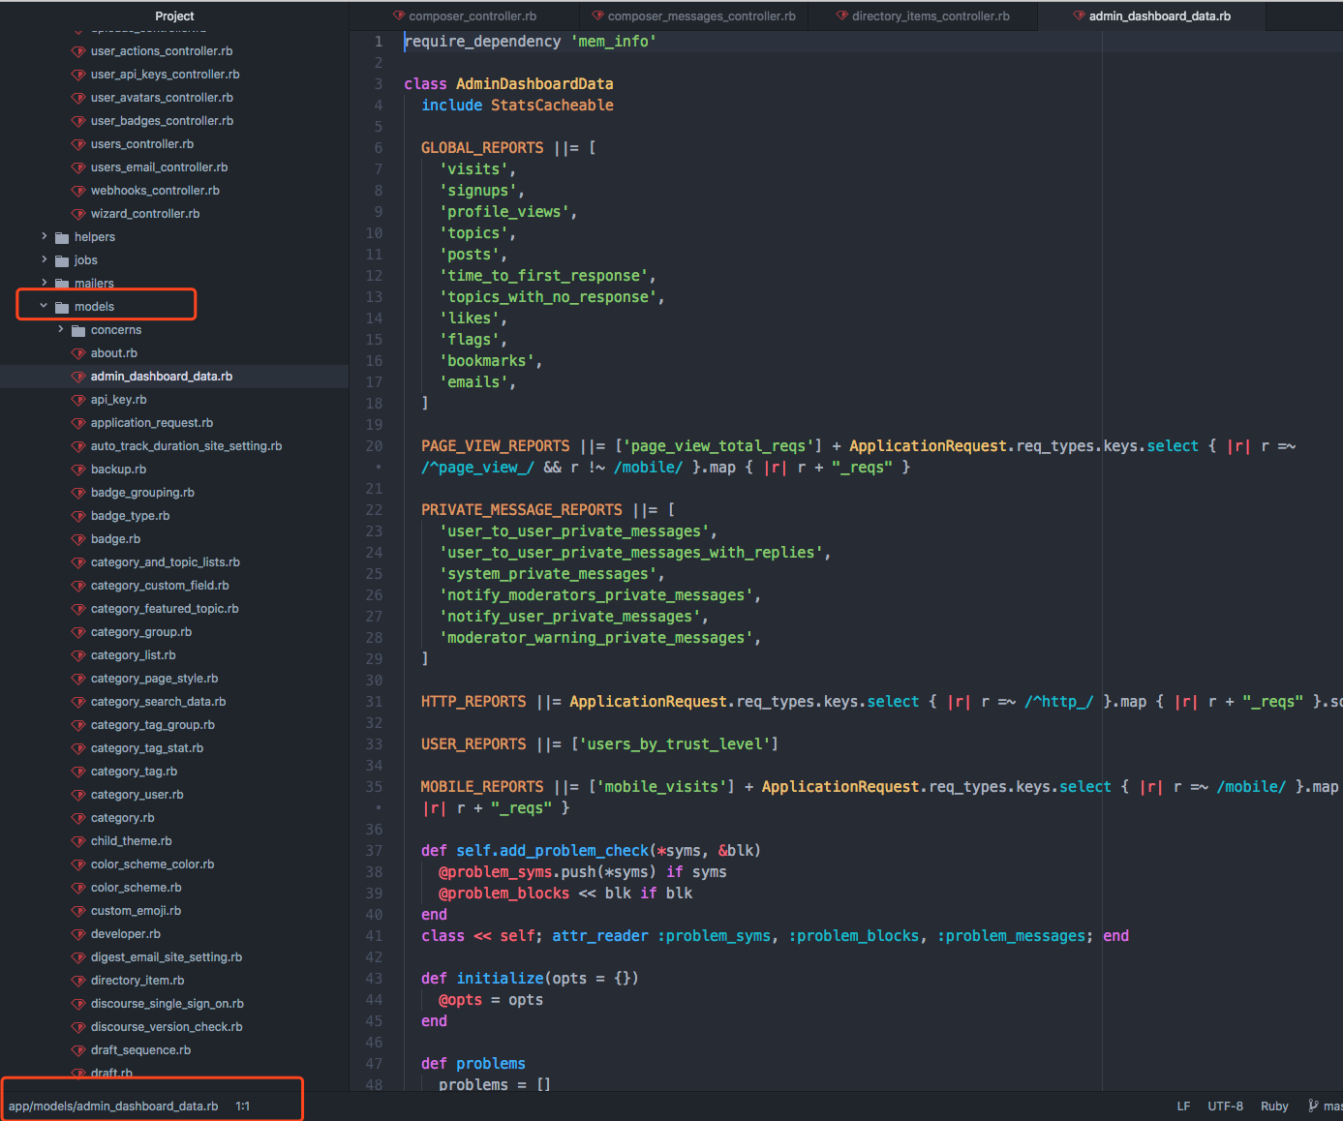Click line number 37 in the gutter

pyautogui.click(x=374, y=851)
